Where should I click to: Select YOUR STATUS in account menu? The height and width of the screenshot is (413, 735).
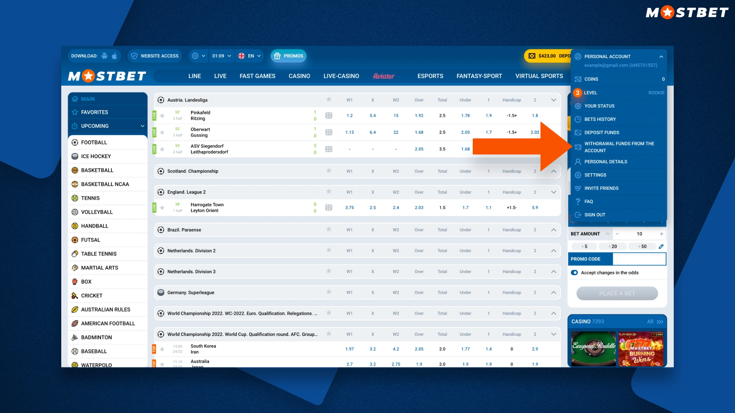(619, 106)
